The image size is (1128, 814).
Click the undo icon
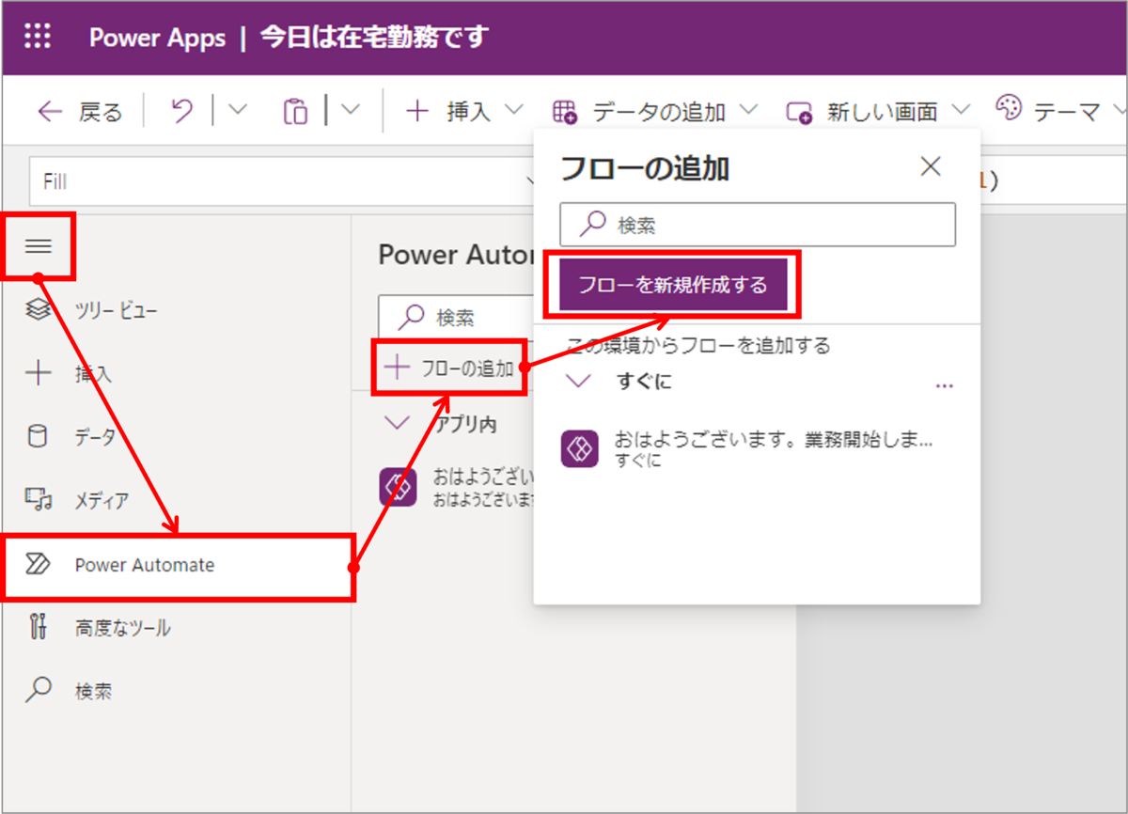click(181, 112)
